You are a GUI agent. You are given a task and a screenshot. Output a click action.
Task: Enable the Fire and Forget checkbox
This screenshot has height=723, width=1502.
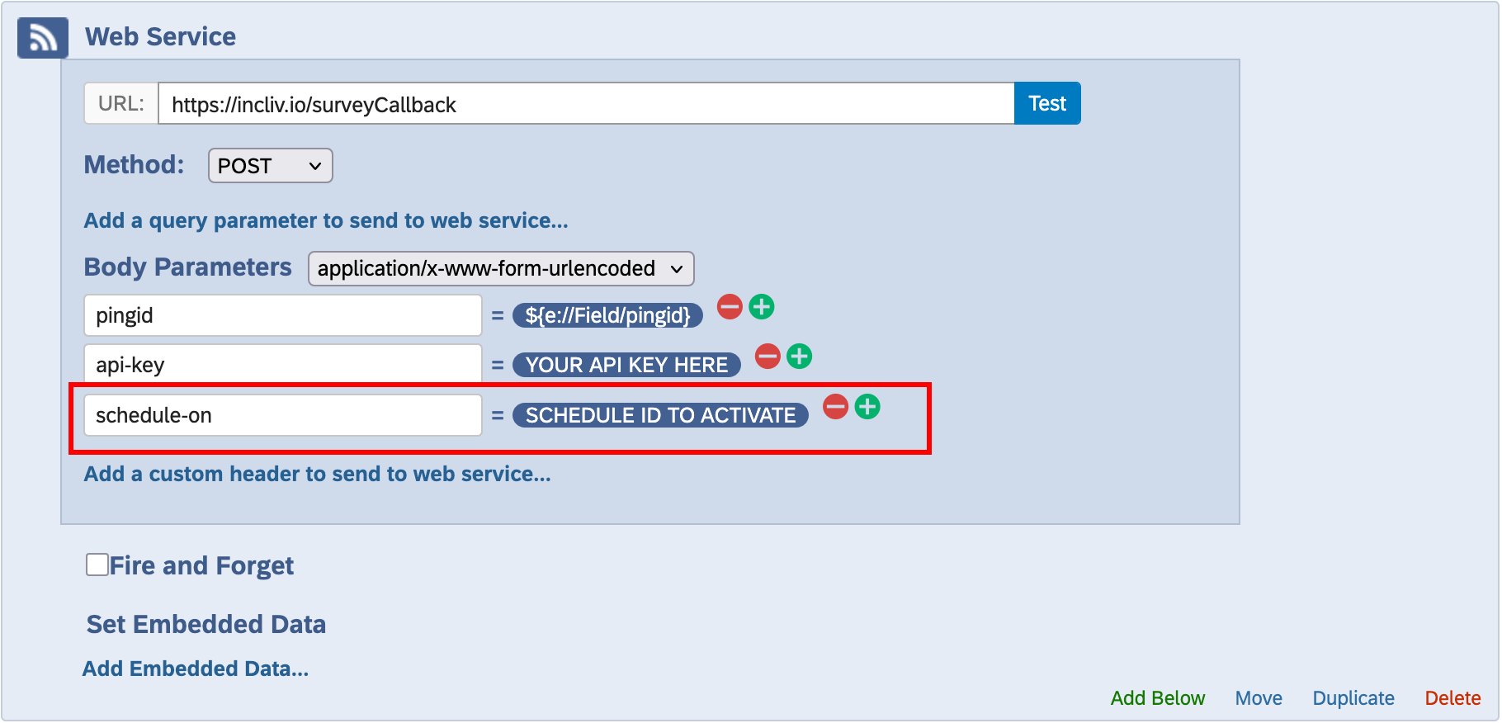tap(97, 565)
